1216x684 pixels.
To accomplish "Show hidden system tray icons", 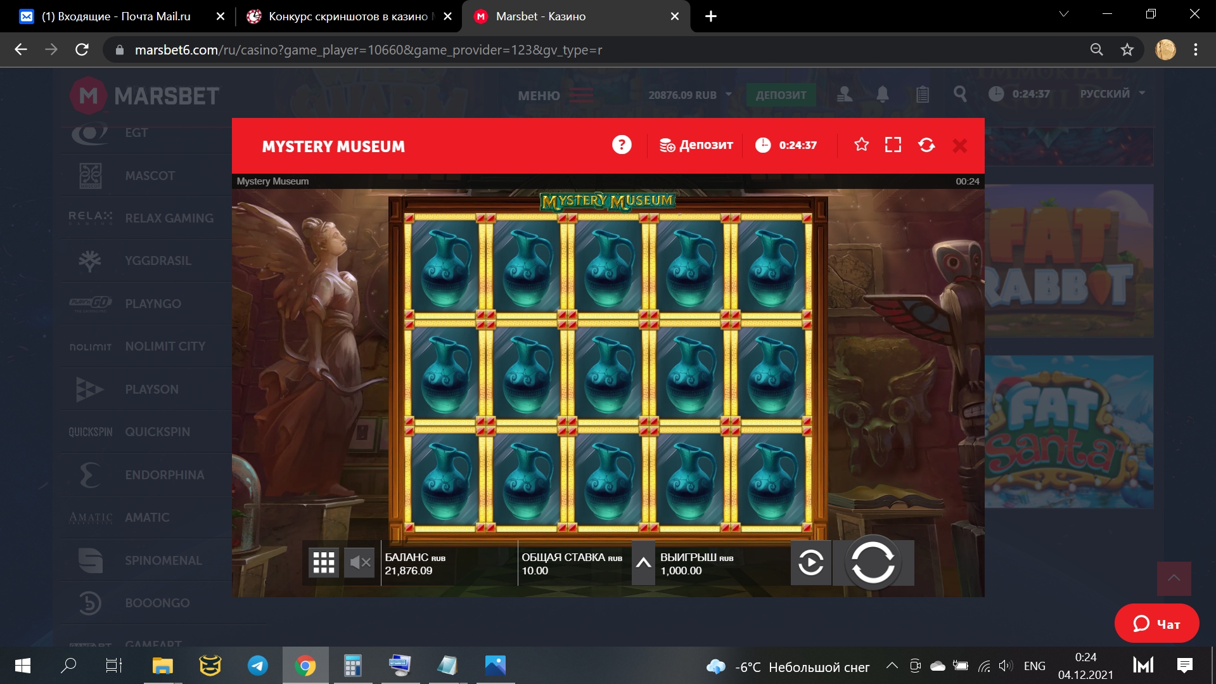I will tap(892, 666).
